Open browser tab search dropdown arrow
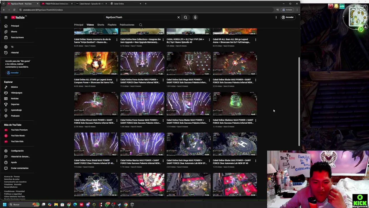 pyautogui.click(x=3, y=4)
